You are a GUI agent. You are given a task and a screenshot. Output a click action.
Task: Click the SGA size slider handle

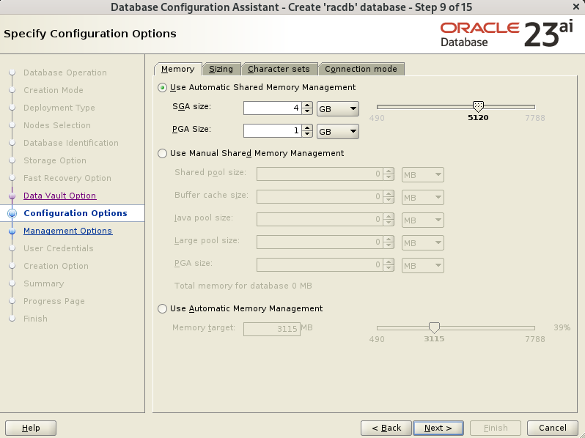(478, 107)
